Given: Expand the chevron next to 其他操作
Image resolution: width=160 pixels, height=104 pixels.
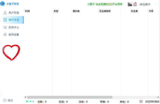Looking at the screenshot, I should coord(156,4).
